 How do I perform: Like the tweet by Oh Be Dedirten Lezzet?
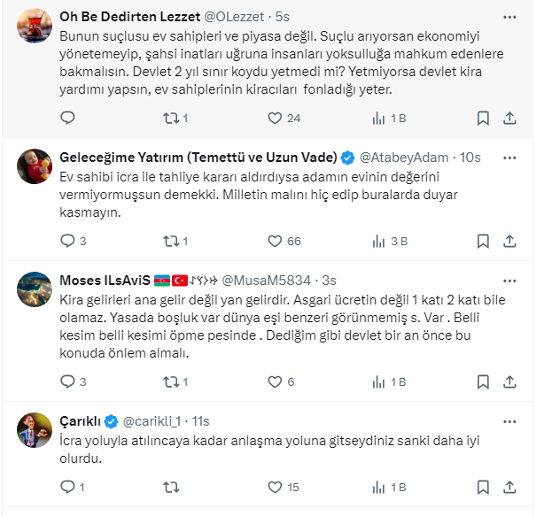click(x=274, y=118)
